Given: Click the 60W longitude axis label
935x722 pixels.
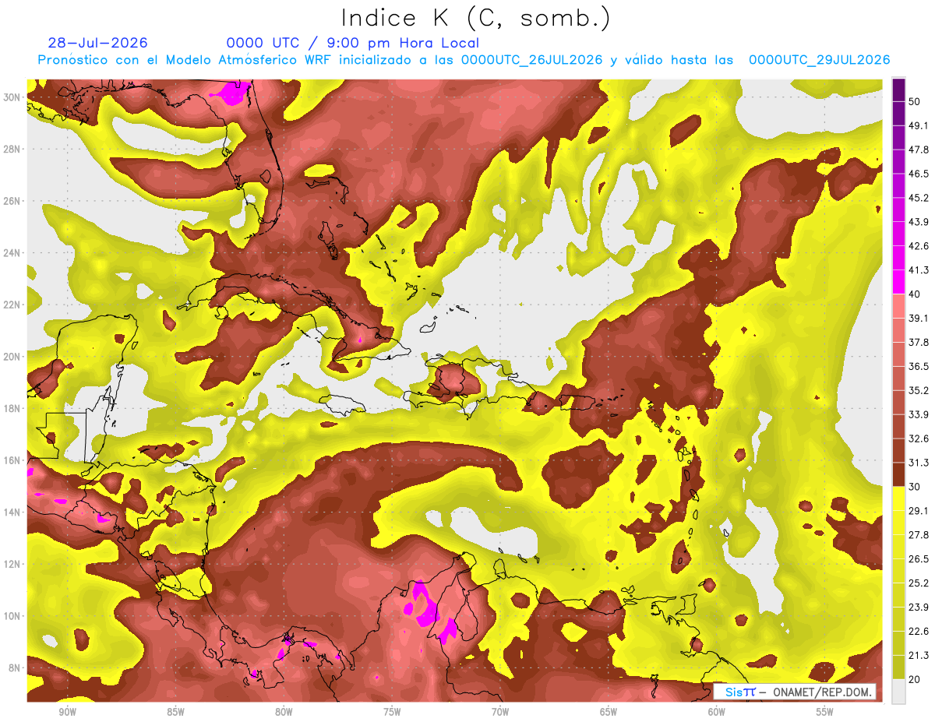Looking at the screenshot, I should tap(717, 712).
